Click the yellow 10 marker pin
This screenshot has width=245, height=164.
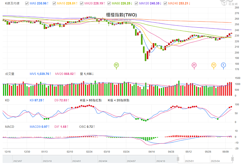click(x=214, y=65)
